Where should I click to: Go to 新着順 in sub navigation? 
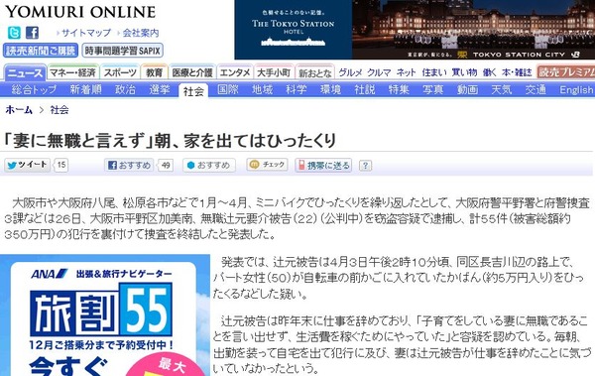coord(85,89)
